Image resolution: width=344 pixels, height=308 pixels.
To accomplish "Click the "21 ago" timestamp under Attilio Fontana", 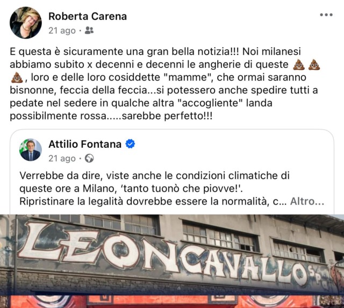I will [62, 159].
